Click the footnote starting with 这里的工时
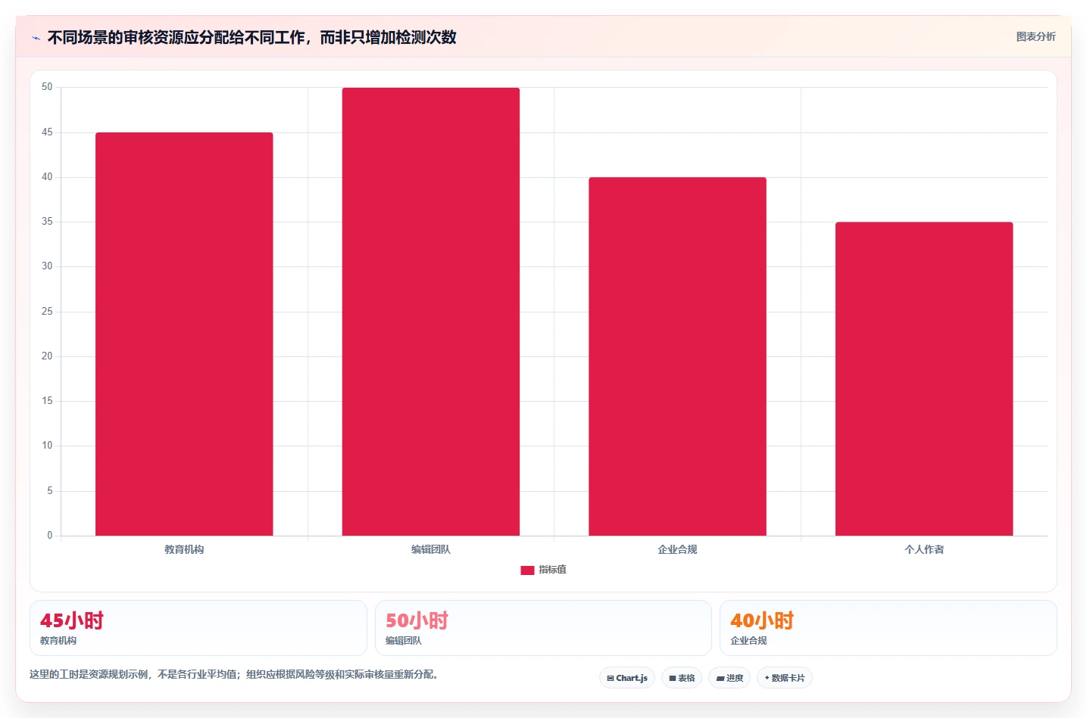Viewport: 1087px width, 718px height. pos(233,674)
